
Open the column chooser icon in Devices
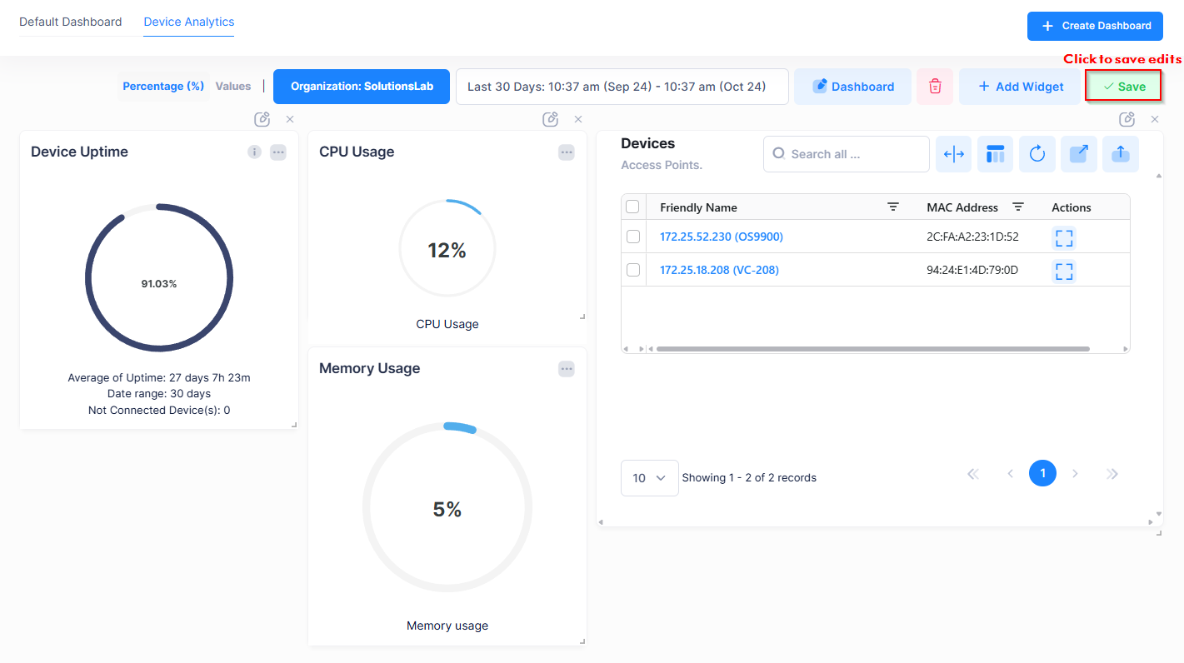(x=995, y=154)
